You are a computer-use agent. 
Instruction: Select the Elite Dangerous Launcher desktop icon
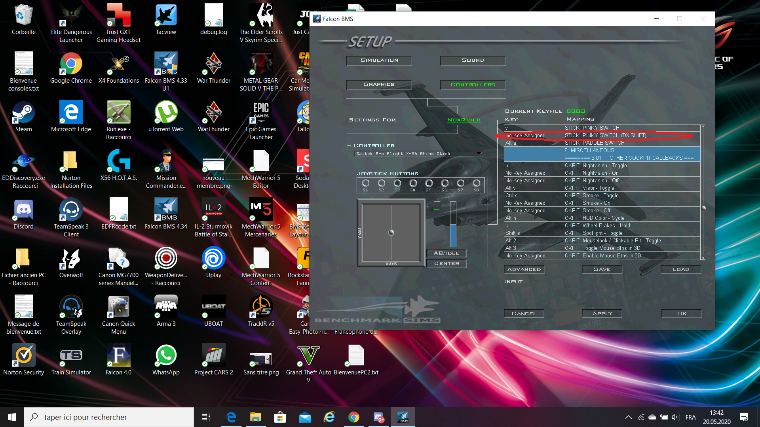click(x=71, y=23)
